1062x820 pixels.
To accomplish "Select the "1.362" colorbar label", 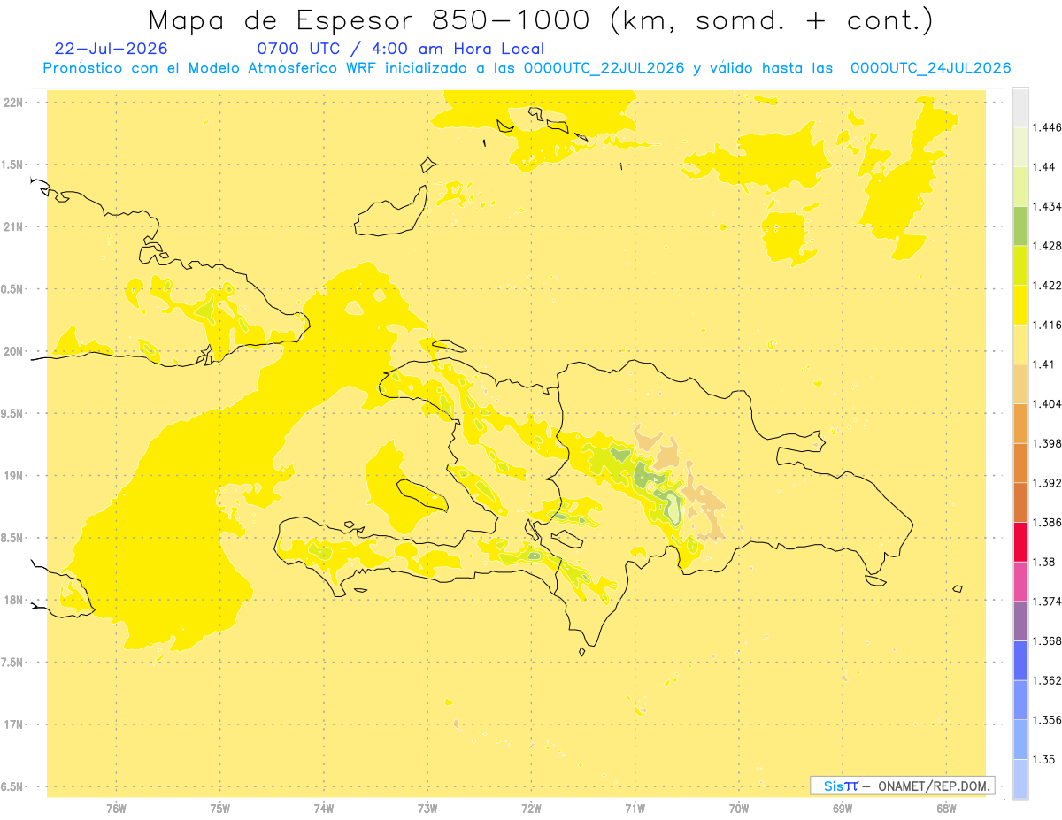I will (x=1047, y=680).
